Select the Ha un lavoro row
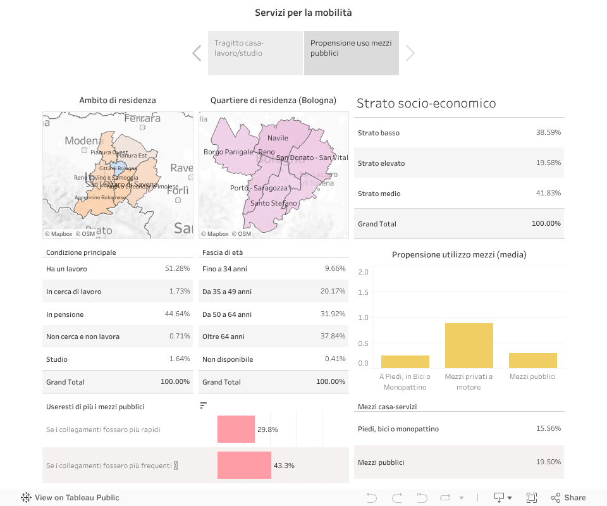This screenshot has width=607, height=506. click(118, 269)
